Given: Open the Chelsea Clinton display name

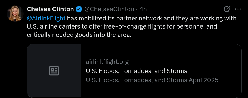Looking at the screenshot, I should pos(50,9).
